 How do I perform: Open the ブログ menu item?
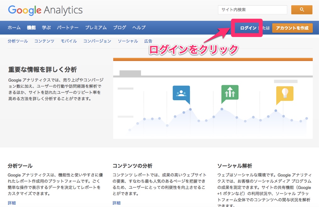tap(120, 27)
